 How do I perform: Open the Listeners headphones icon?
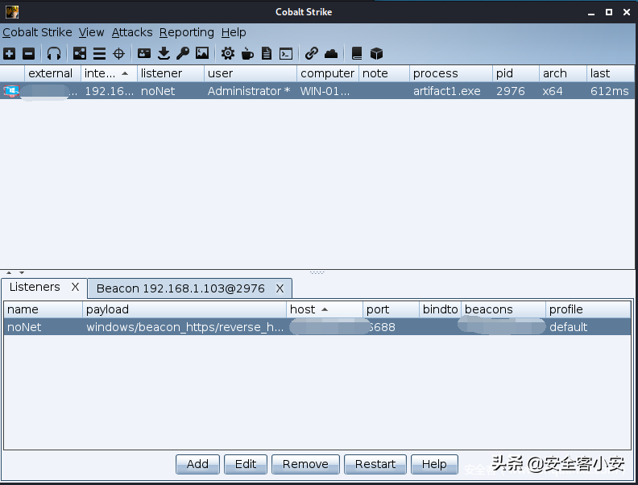pos(54,53)
